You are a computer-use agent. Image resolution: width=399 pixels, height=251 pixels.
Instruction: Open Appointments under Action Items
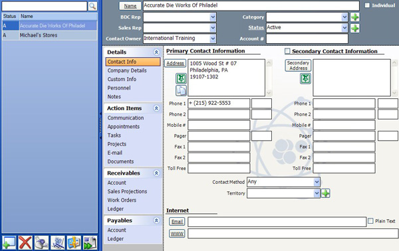(x=124, y=127)
